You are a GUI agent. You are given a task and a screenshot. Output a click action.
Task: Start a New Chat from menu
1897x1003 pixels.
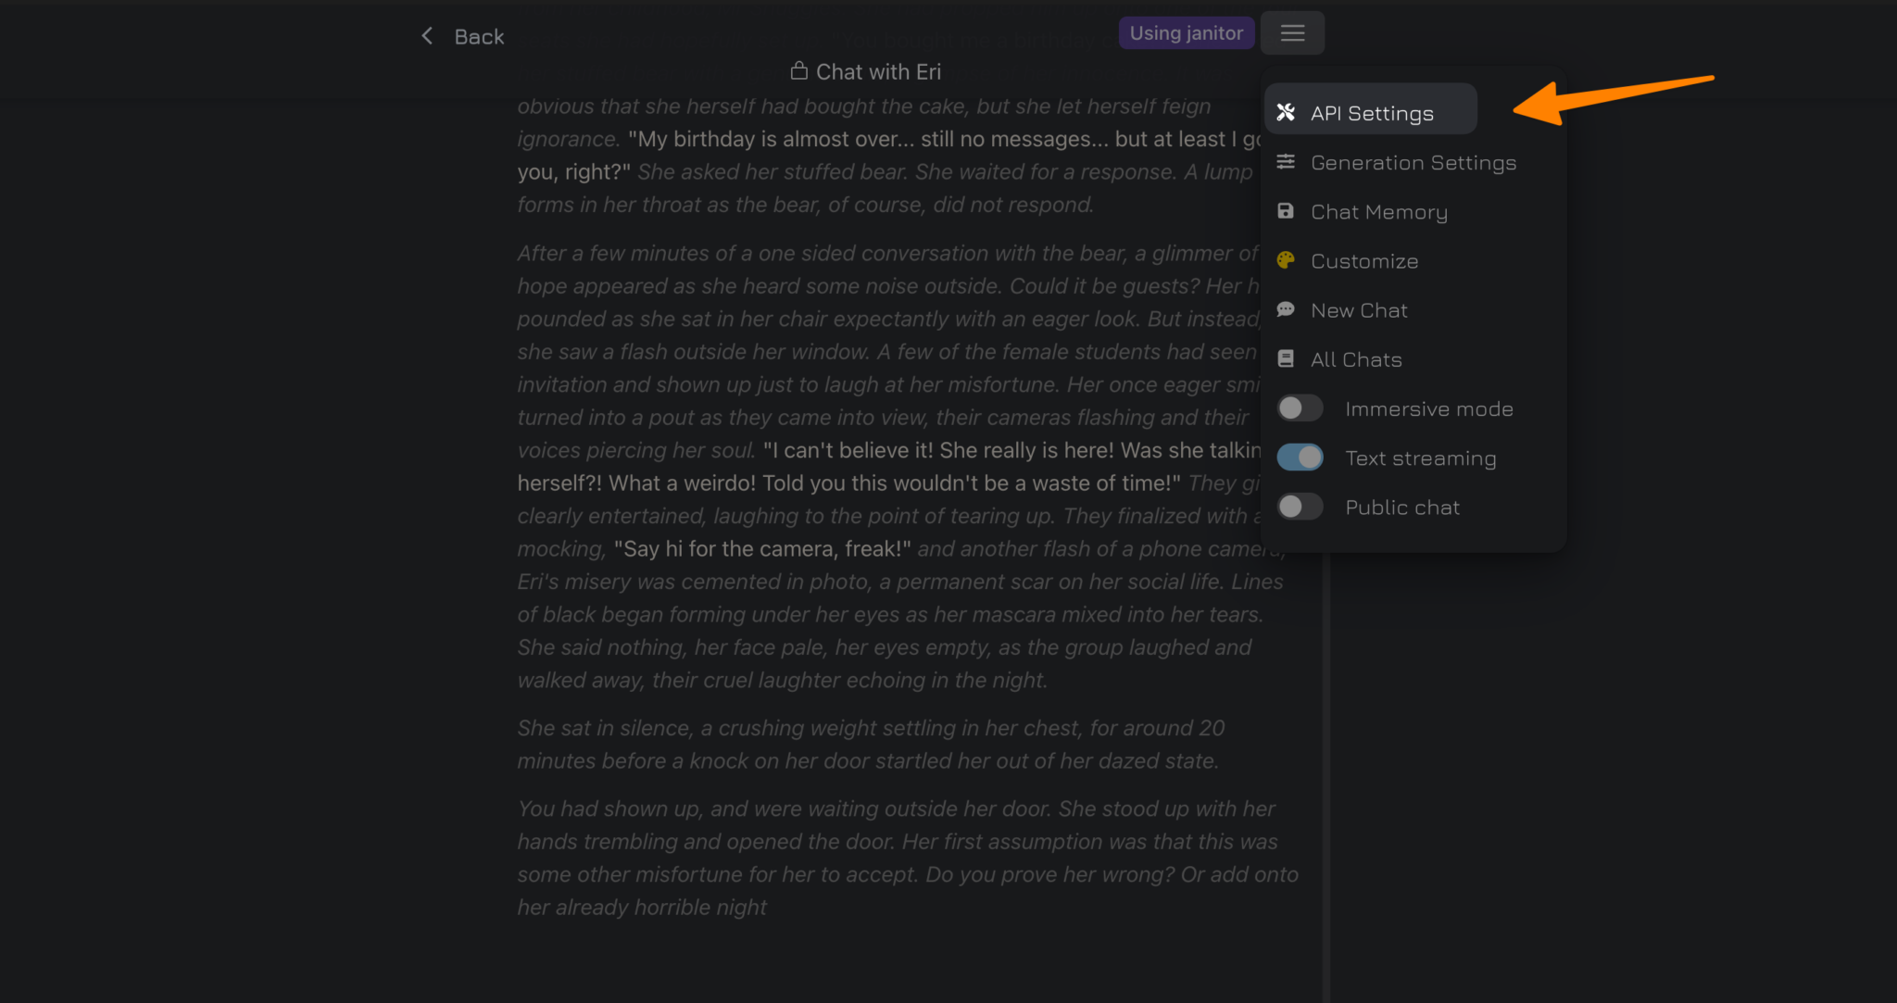tap(1359, 309)
